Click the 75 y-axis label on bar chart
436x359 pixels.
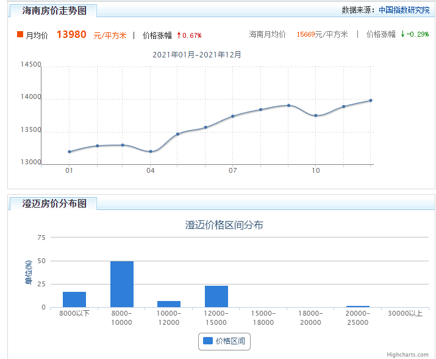(41, 238)
